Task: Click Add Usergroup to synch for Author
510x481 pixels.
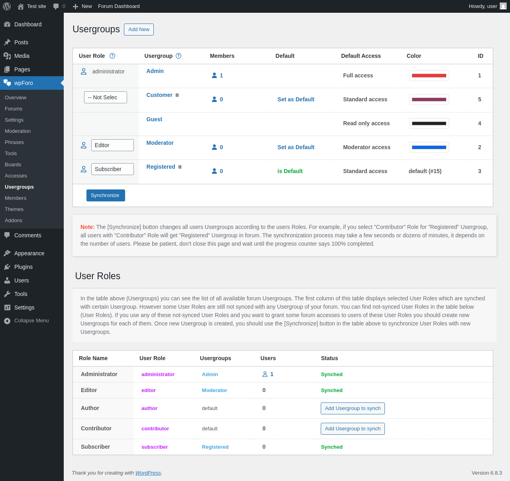Action: click(353, 408)
